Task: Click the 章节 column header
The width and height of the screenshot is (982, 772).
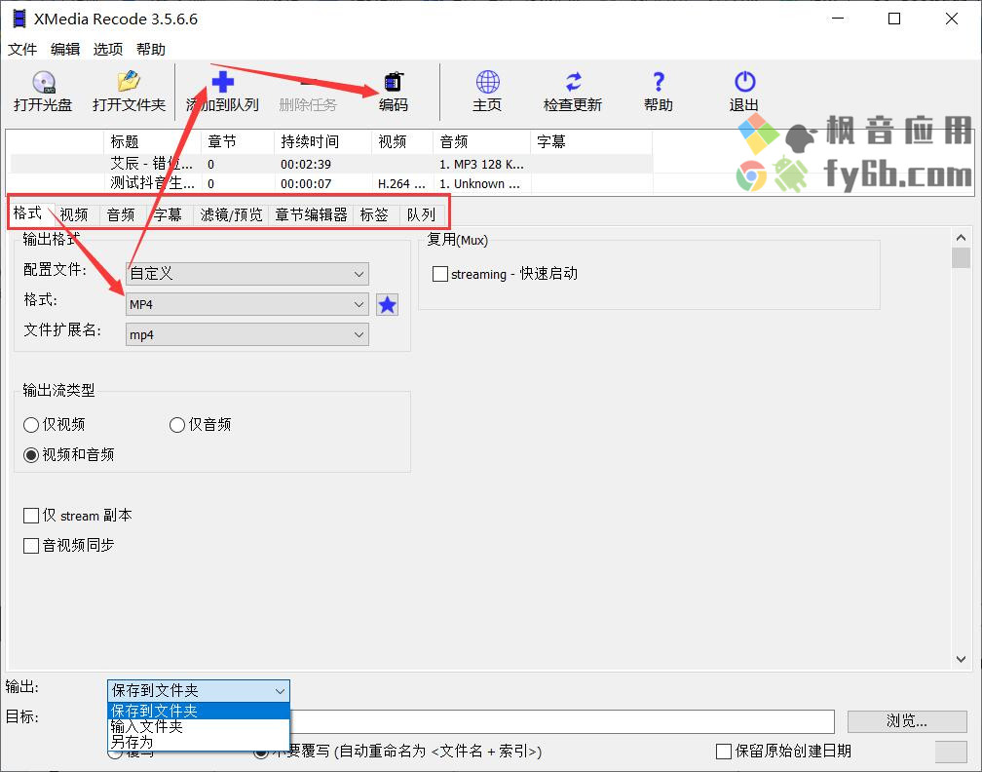Action: [238, 141]
